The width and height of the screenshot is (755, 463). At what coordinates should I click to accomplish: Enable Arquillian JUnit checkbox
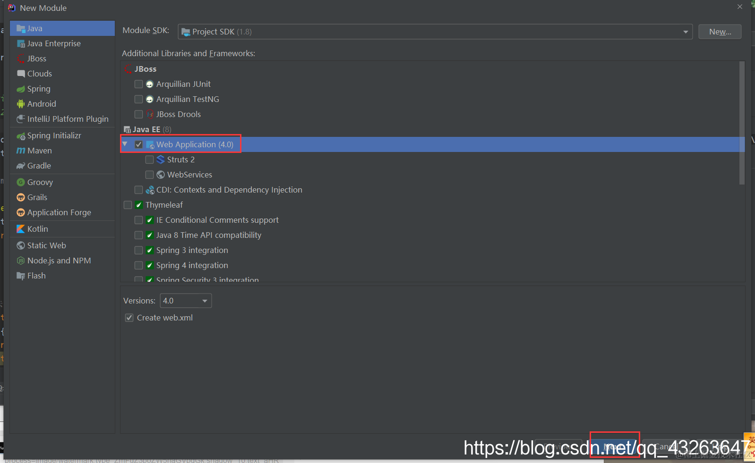tap(138, 84)
